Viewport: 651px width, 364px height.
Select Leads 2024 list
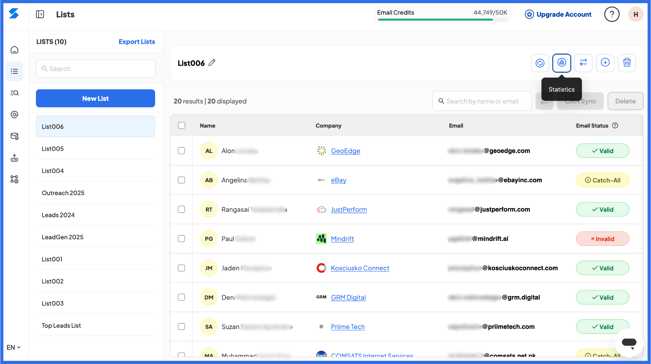[x=95, y=215]
